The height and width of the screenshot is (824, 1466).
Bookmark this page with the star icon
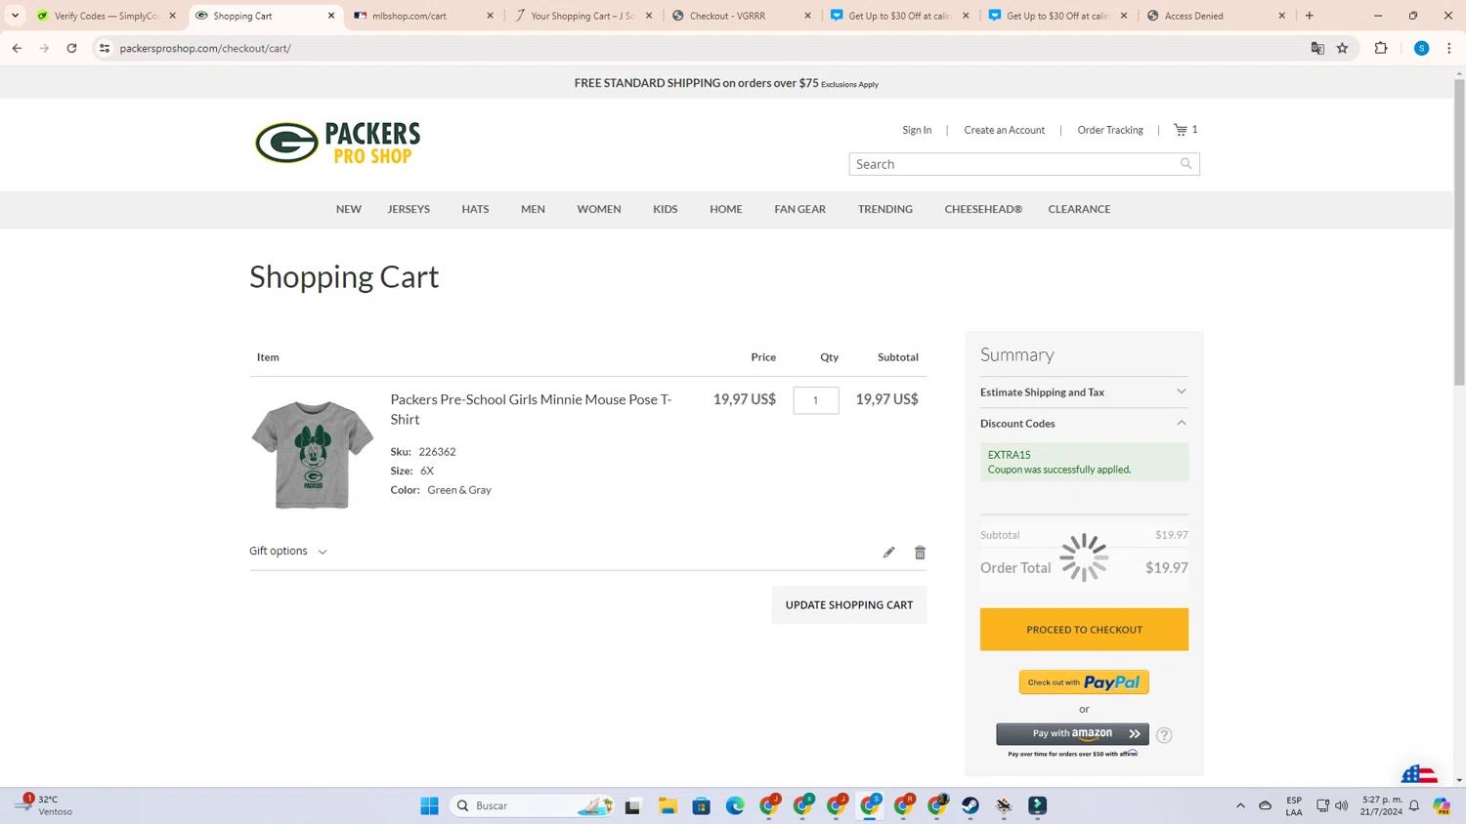[x=1343, y=48]
